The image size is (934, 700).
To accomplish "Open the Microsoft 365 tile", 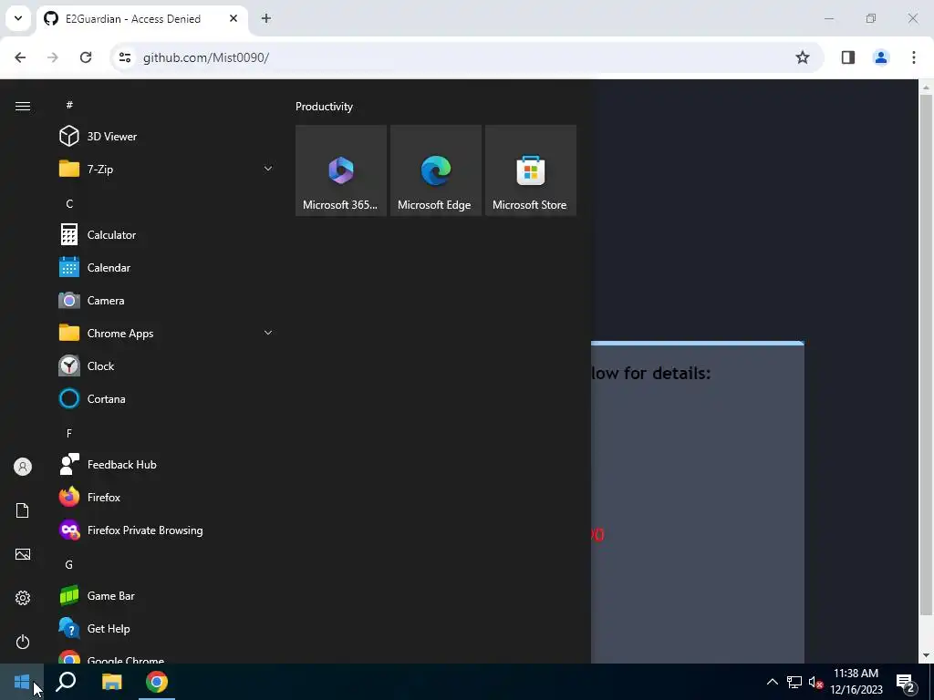I will click(x=341, y=170).
